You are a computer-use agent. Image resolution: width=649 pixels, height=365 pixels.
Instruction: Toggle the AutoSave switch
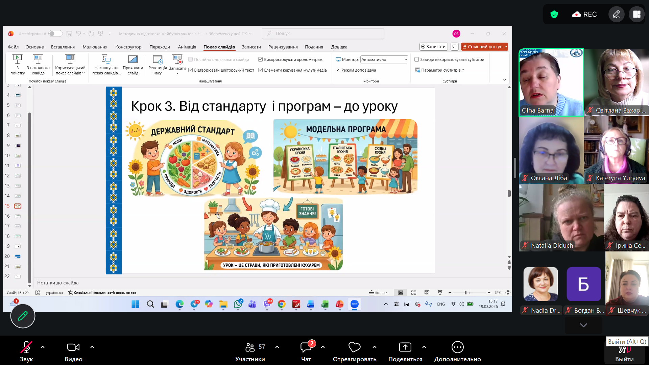(x=55, y=33)
